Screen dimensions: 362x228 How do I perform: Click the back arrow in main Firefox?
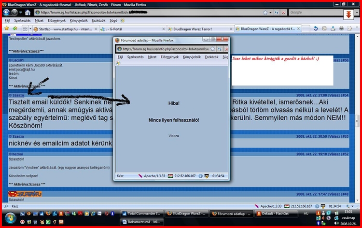point(6,12)
